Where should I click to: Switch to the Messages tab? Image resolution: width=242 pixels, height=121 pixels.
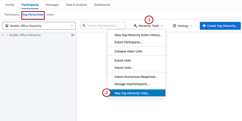click(52, 5)
